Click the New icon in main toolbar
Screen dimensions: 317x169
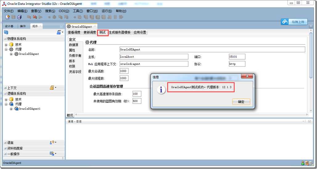7,17
